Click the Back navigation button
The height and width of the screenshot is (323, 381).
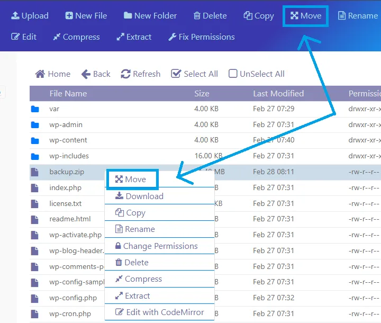[x=96, y=74]
